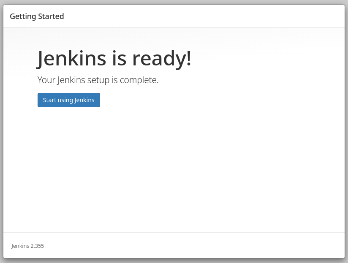Click the Start using Jenkins button
The image size is (348, 263).
pos(69,100)
